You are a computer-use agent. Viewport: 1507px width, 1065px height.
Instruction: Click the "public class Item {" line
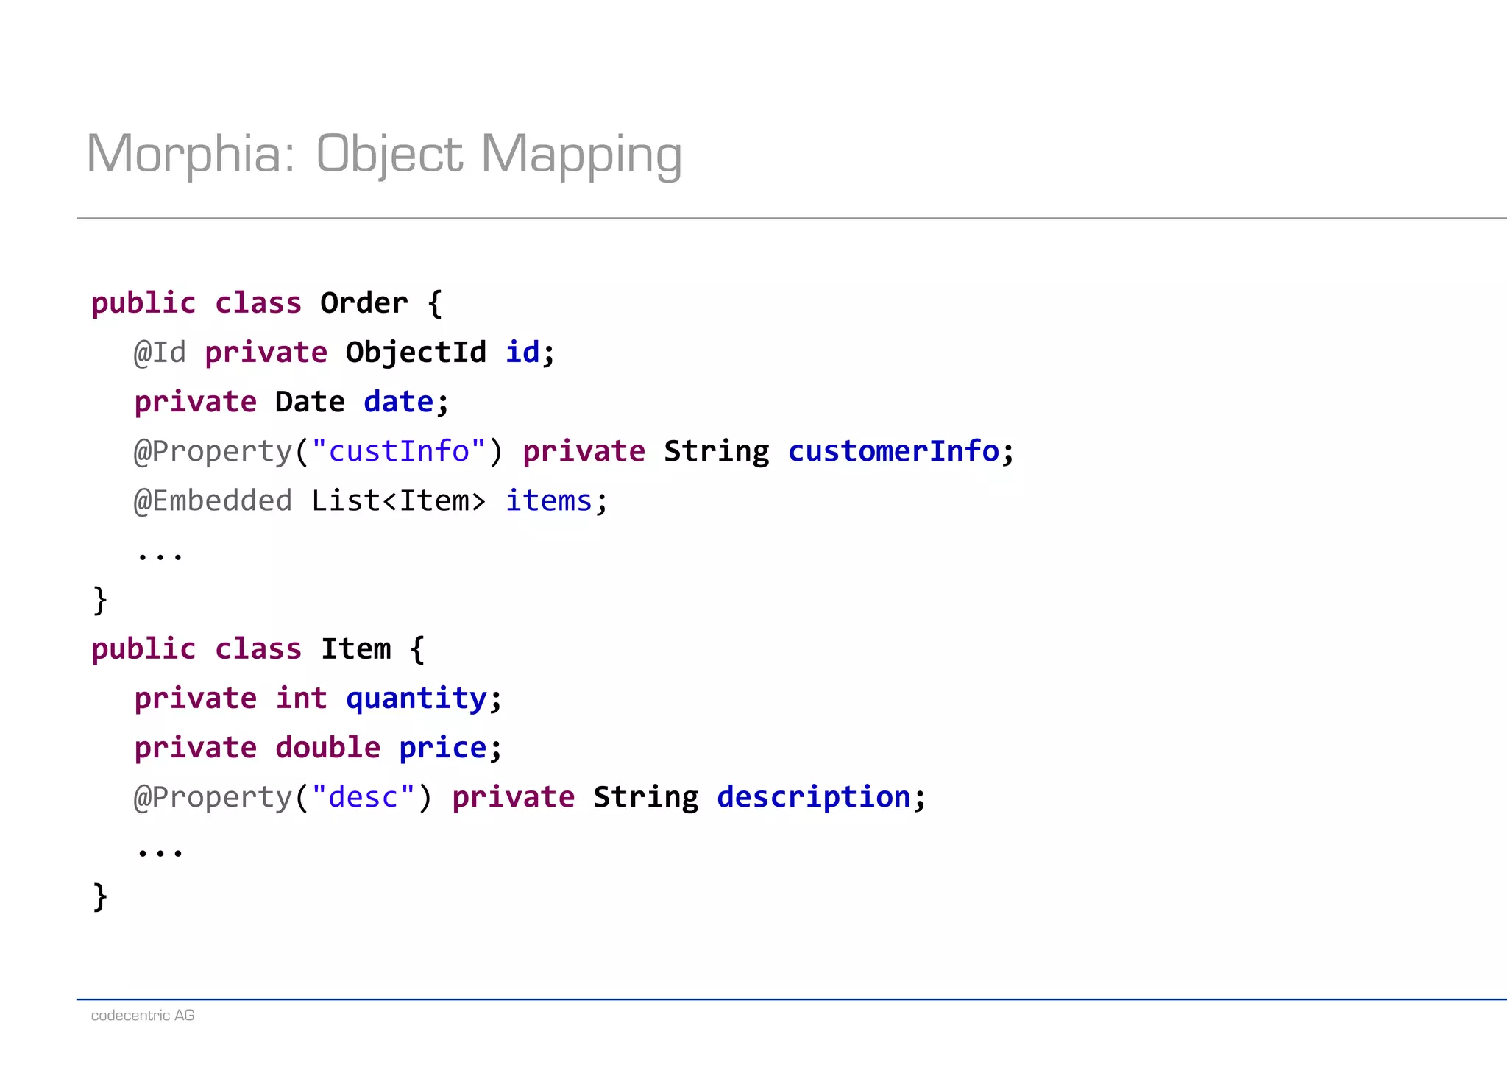pyautogui.click(x=258, y=649)
